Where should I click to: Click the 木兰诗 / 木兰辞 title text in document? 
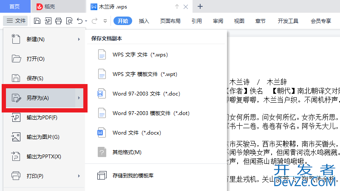coord(258,82)
